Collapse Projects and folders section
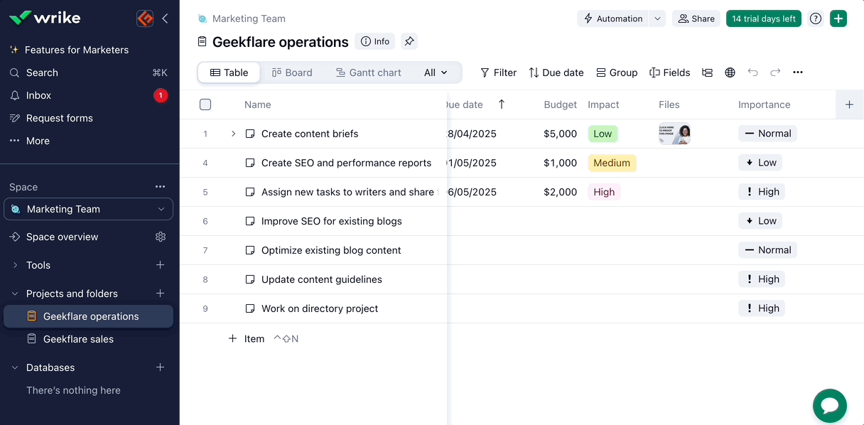 tap(16, 294)
